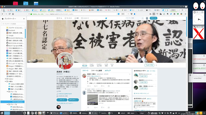Open the first tweet's dropdown caret
Viewport: 206px width, 115px height.
[x=130, y=74]
